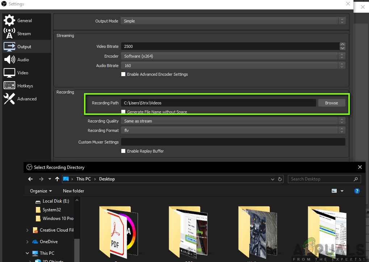This screenshot has width=369, height=262.
Task: Open the Recording Quality dropdown
Action: click(x=233, y=121)
